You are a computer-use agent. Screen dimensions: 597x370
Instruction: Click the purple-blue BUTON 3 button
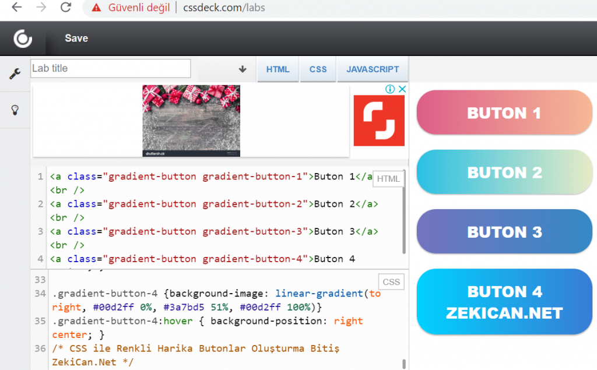[x=504, y=232]
